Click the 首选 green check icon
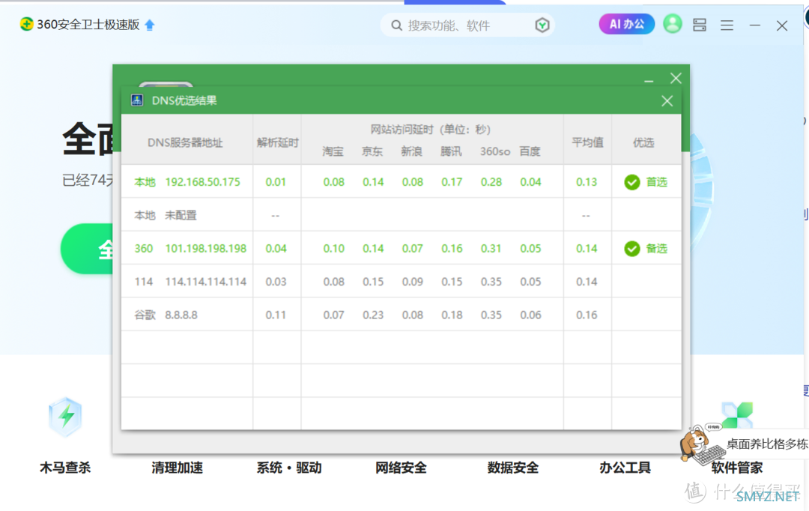Viewport: 809px width, 511px height. coord(632,182)
